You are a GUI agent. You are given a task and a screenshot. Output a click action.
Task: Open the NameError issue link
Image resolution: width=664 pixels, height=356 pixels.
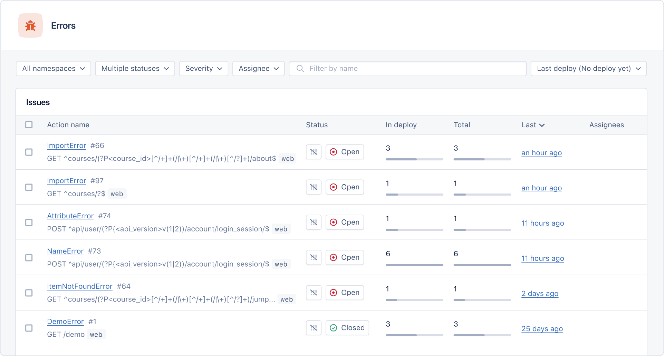[x=65, y=251]
